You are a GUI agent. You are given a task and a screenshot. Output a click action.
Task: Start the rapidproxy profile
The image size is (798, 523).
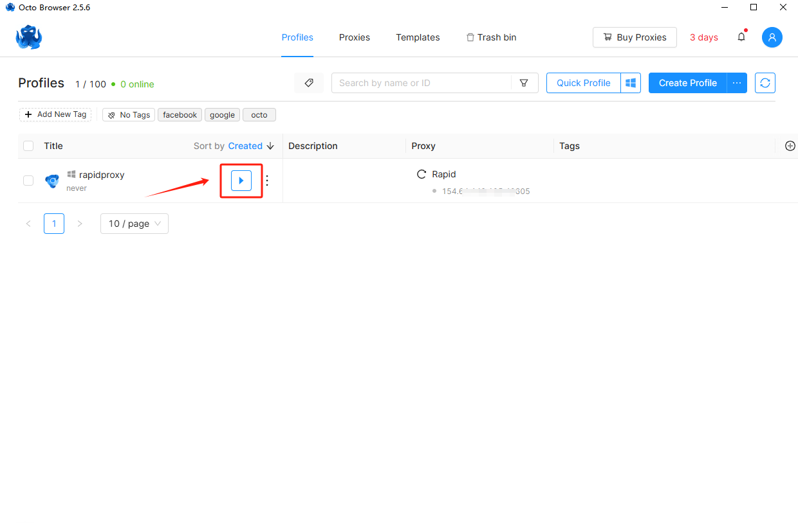(241, 181)
